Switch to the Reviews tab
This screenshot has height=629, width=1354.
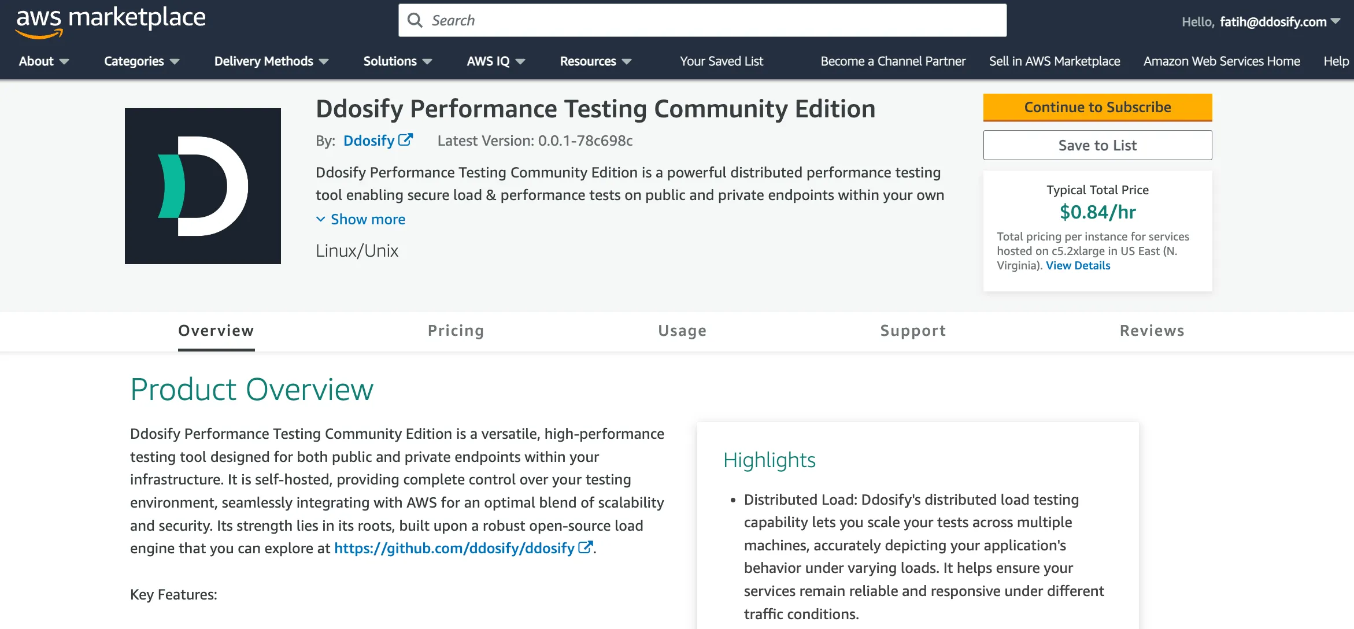(x=1152, y=331)
